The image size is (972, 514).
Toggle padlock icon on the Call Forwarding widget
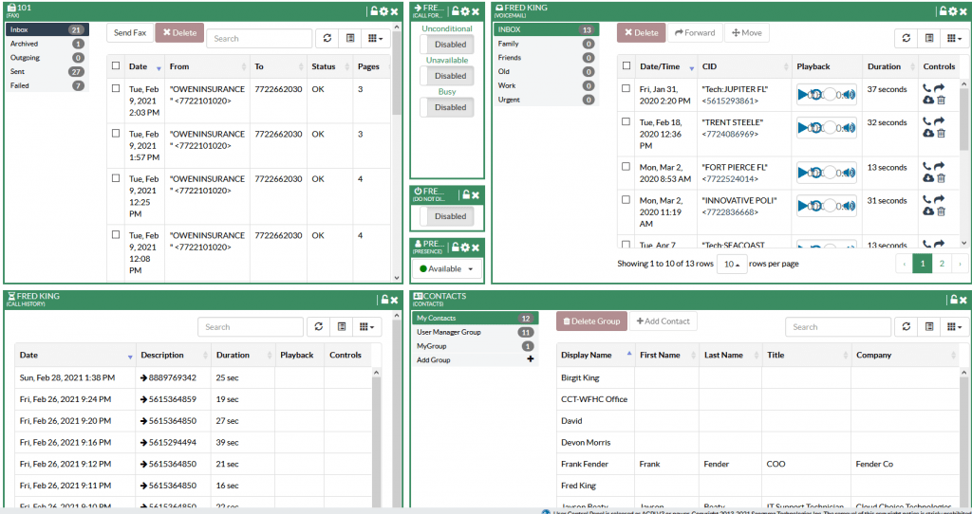[x=455, y=11]
